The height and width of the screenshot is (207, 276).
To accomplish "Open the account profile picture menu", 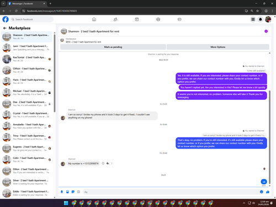I will coord(268,19).
